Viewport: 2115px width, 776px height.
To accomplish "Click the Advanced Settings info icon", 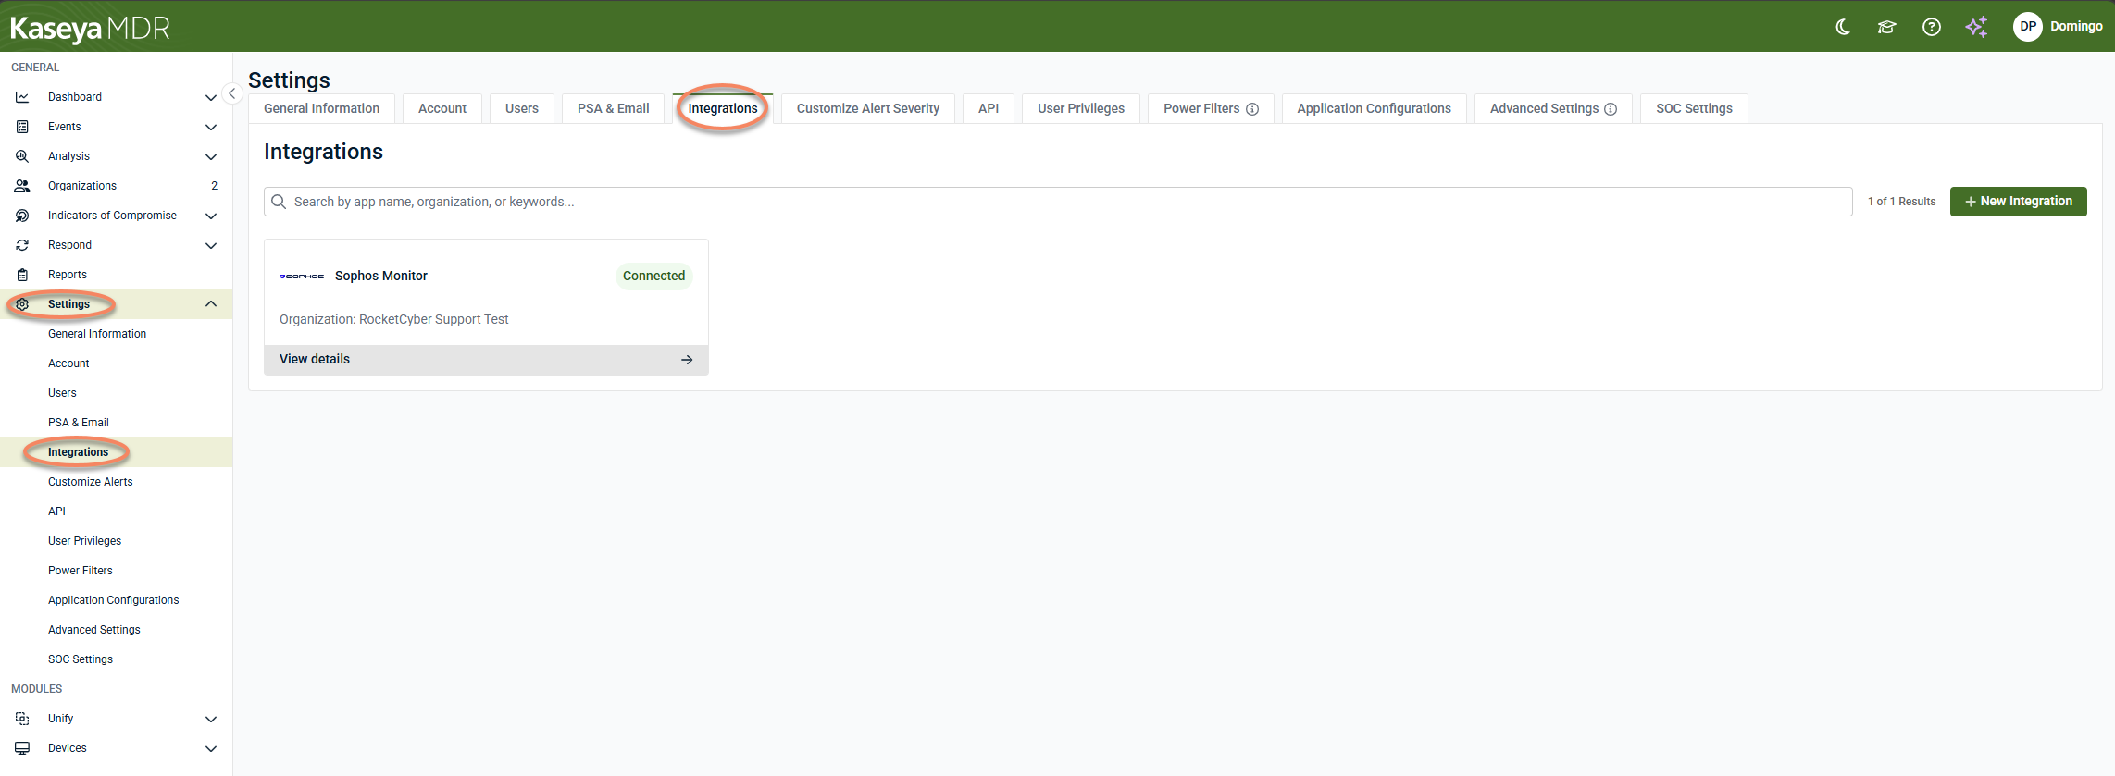I will pyautogui.click(x=1611, y=109).
